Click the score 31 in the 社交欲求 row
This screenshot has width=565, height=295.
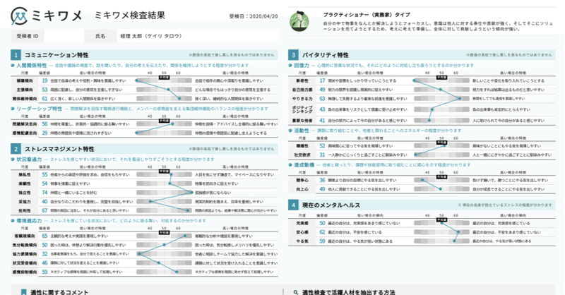(322, 155)
